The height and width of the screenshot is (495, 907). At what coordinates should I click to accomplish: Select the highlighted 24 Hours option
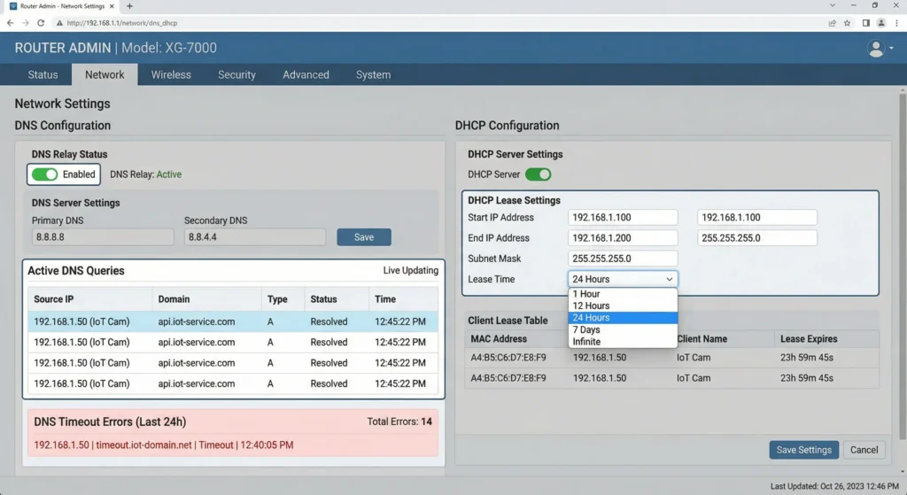tap(623, 318)
